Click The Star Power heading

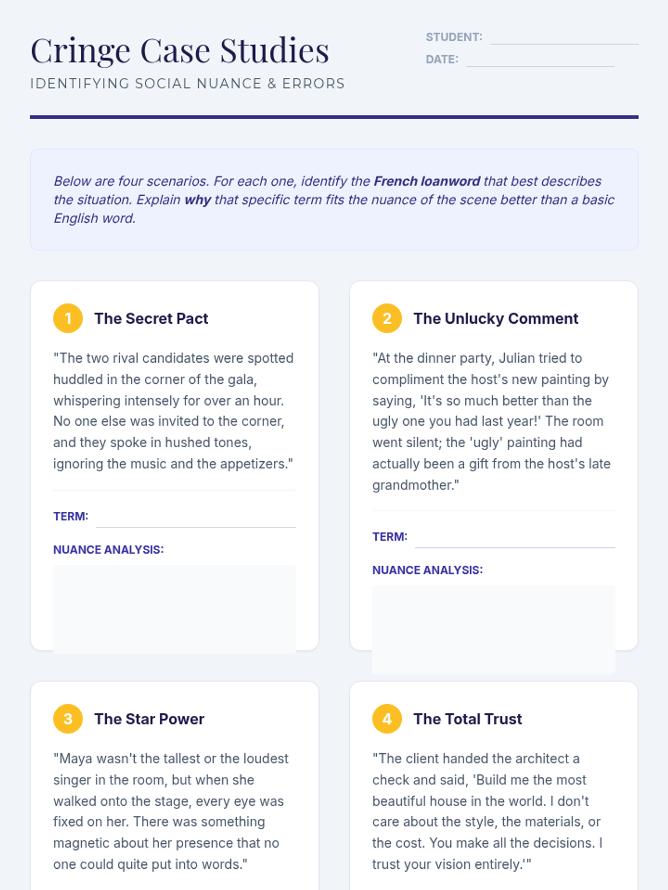tap(149, 719)
